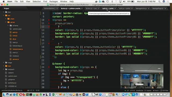Click the lint marker on line 24

click(x=49, y=67)
